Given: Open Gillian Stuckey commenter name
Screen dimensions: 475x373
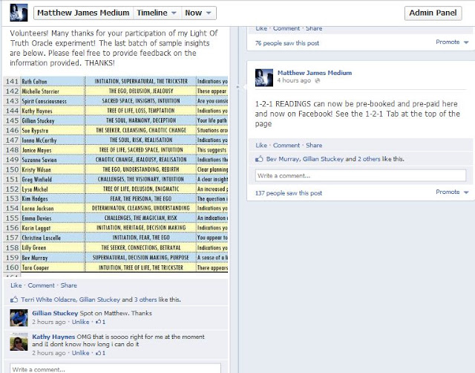Looking at the screenshot, I should 55,314.
